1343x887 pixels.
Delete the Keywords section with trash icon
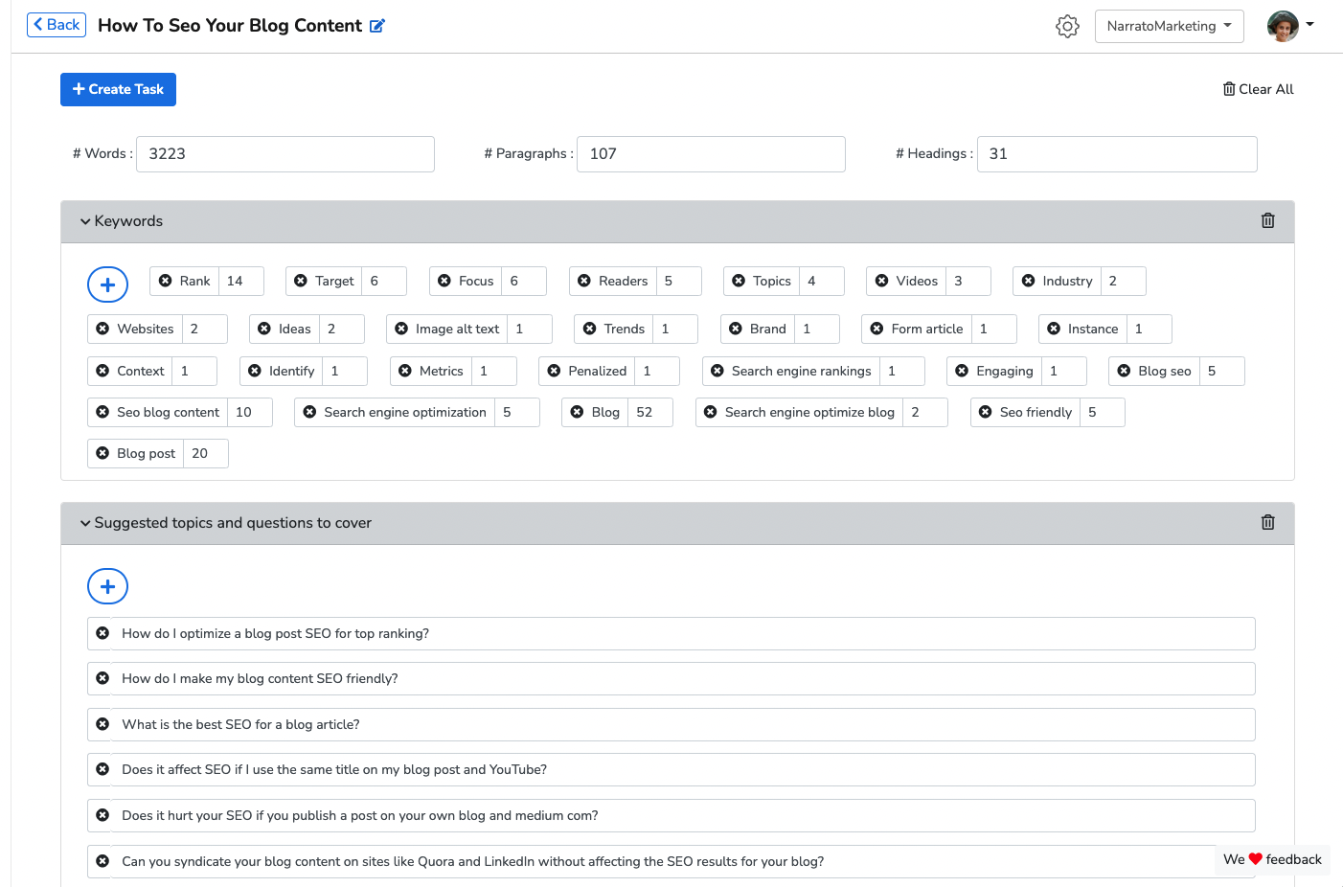coord(1267,221)
